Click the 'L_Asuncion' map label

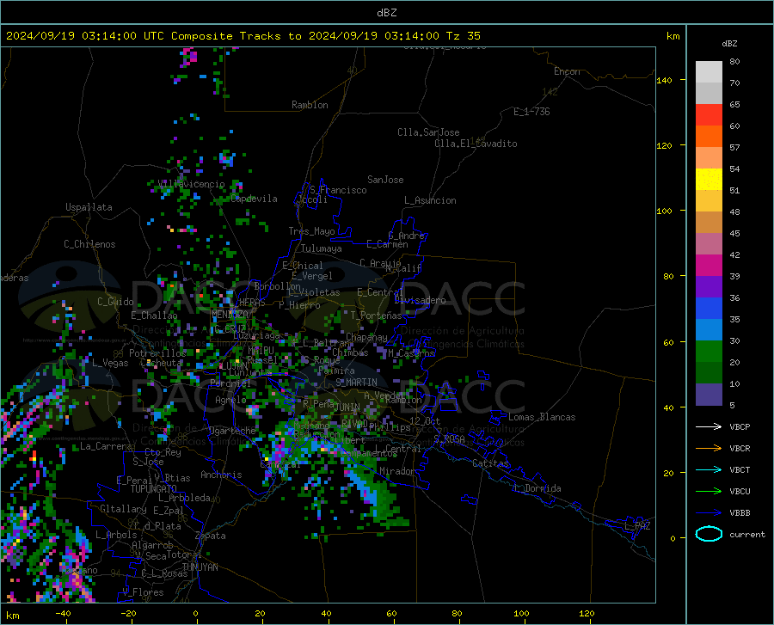[x=430, y=200]
